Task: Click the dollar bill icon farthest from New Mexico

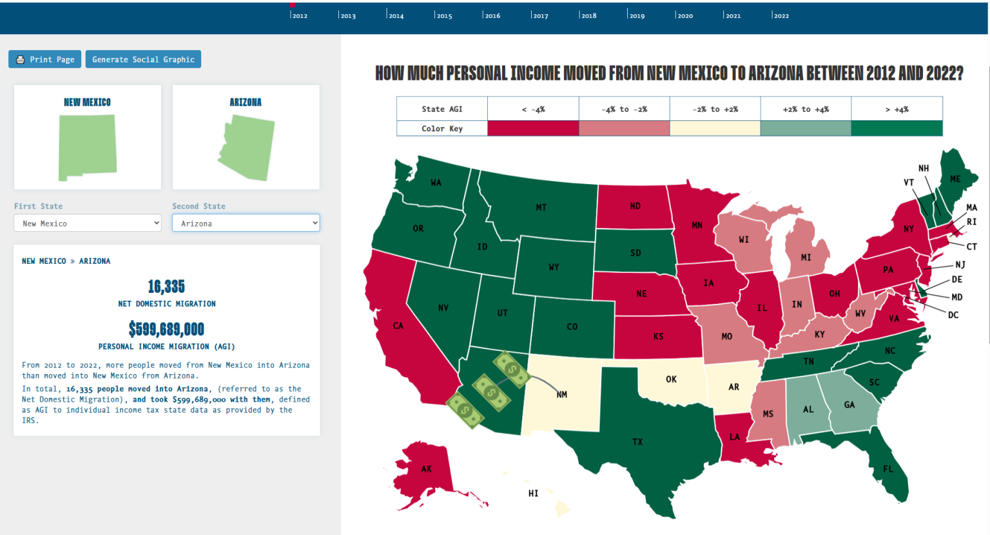Action: [465, 410]
